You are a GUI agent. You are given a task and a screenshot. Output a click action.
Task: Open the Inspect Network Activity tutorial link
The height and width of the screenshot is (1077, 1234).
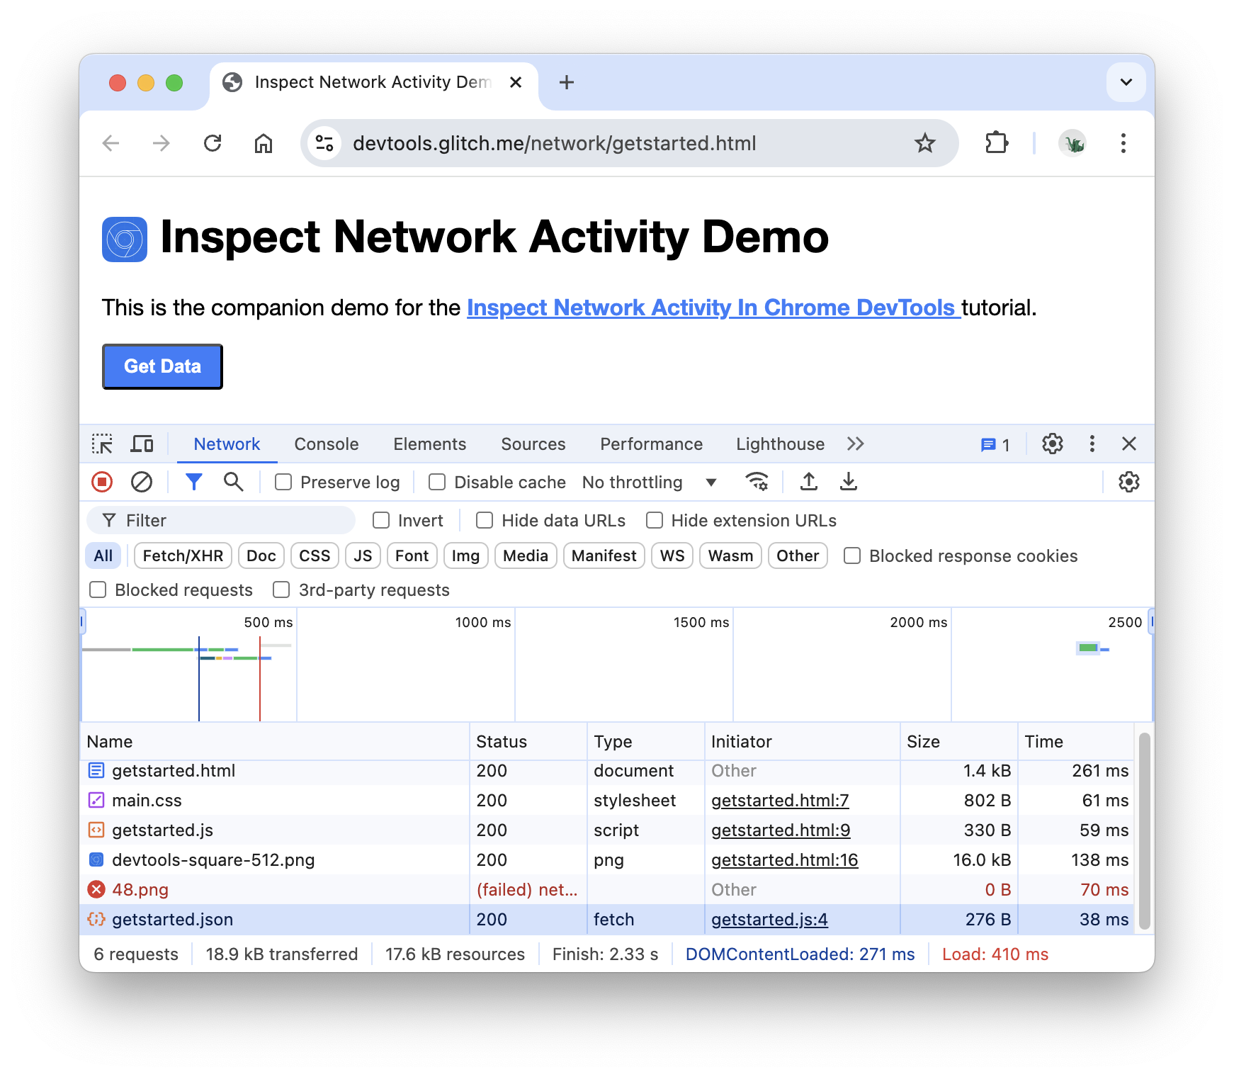712,308
